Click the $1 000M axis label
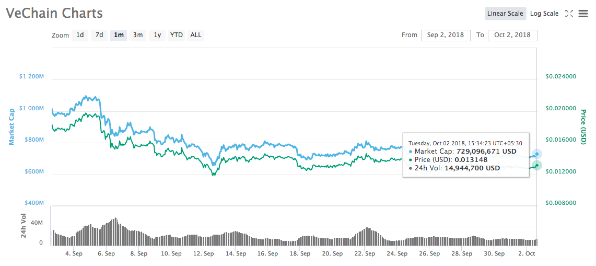This screenshot has width=596, height=266. coord(31,109)
